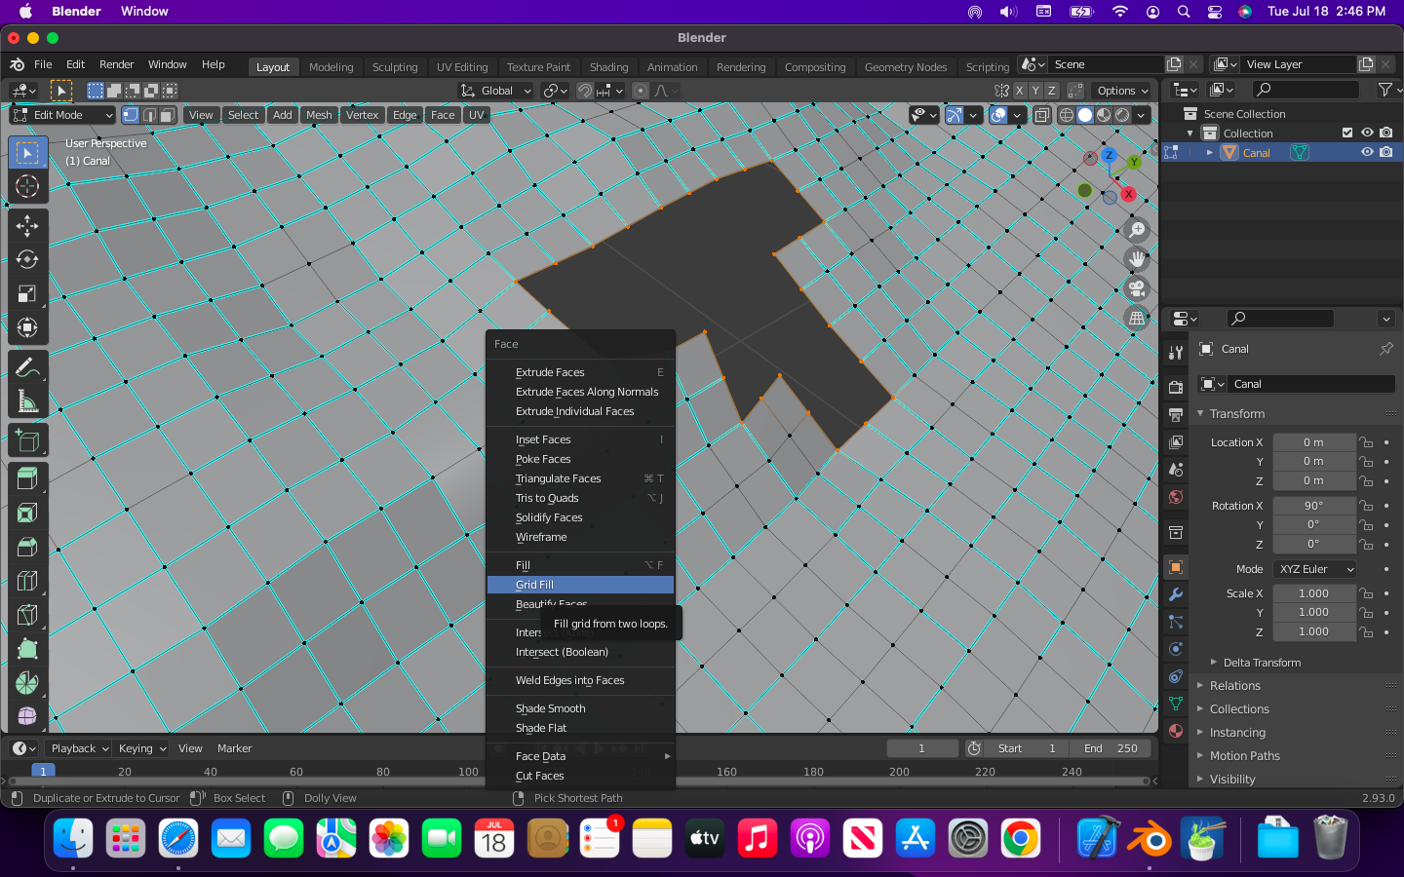This screenshot has height=877, width=1404.
Task: Open Face Data submenu
Action: pyautogui.click(x=580, y=756)
